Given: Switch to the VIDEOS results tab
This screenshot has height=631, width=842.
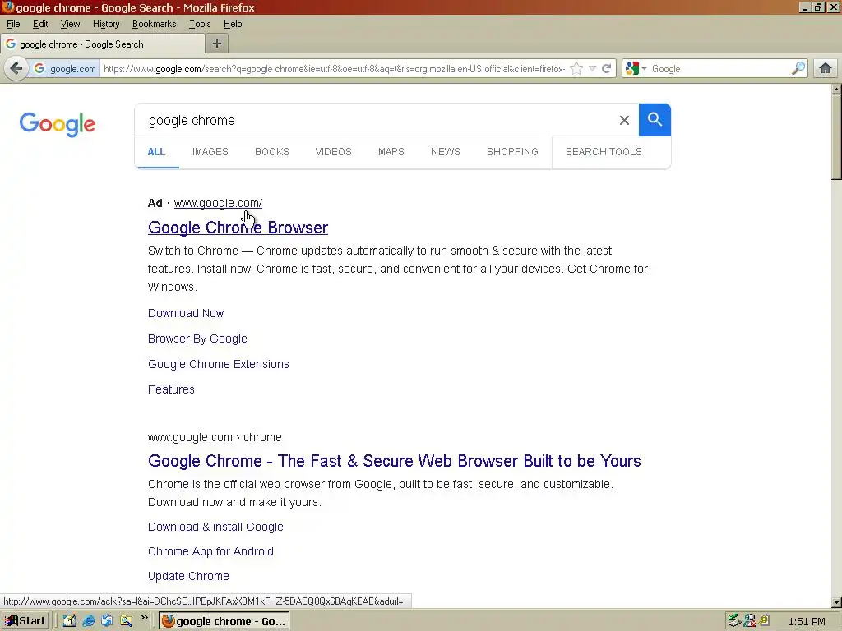Looking at the screenshot, I should 334,152.
